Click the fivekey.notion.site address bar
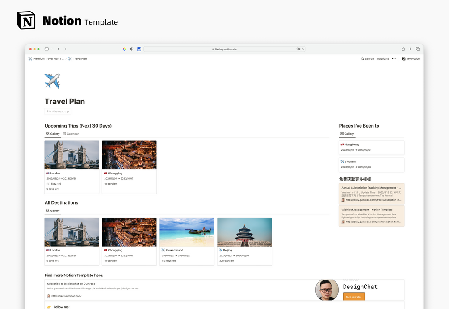 pyautogui.click(x=224, y=49)
